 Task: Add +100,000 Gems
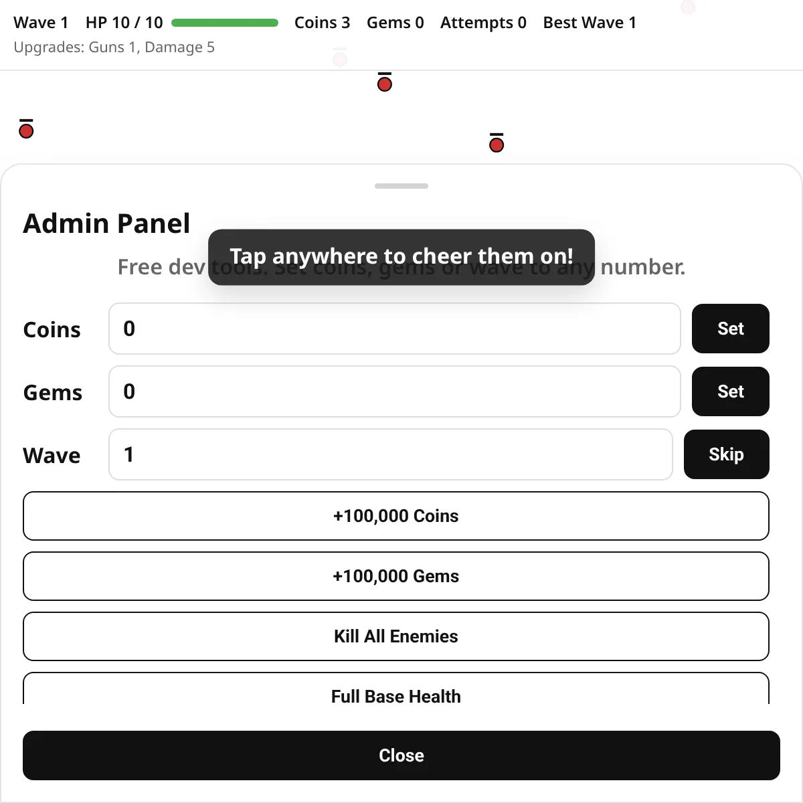point(396,576)
